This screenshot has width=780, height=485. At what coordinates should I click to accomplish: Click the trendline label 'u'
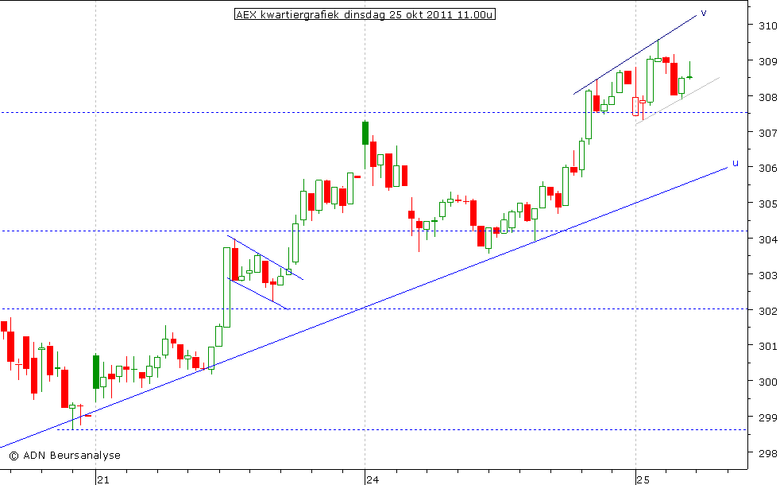[x=736, y=163]
